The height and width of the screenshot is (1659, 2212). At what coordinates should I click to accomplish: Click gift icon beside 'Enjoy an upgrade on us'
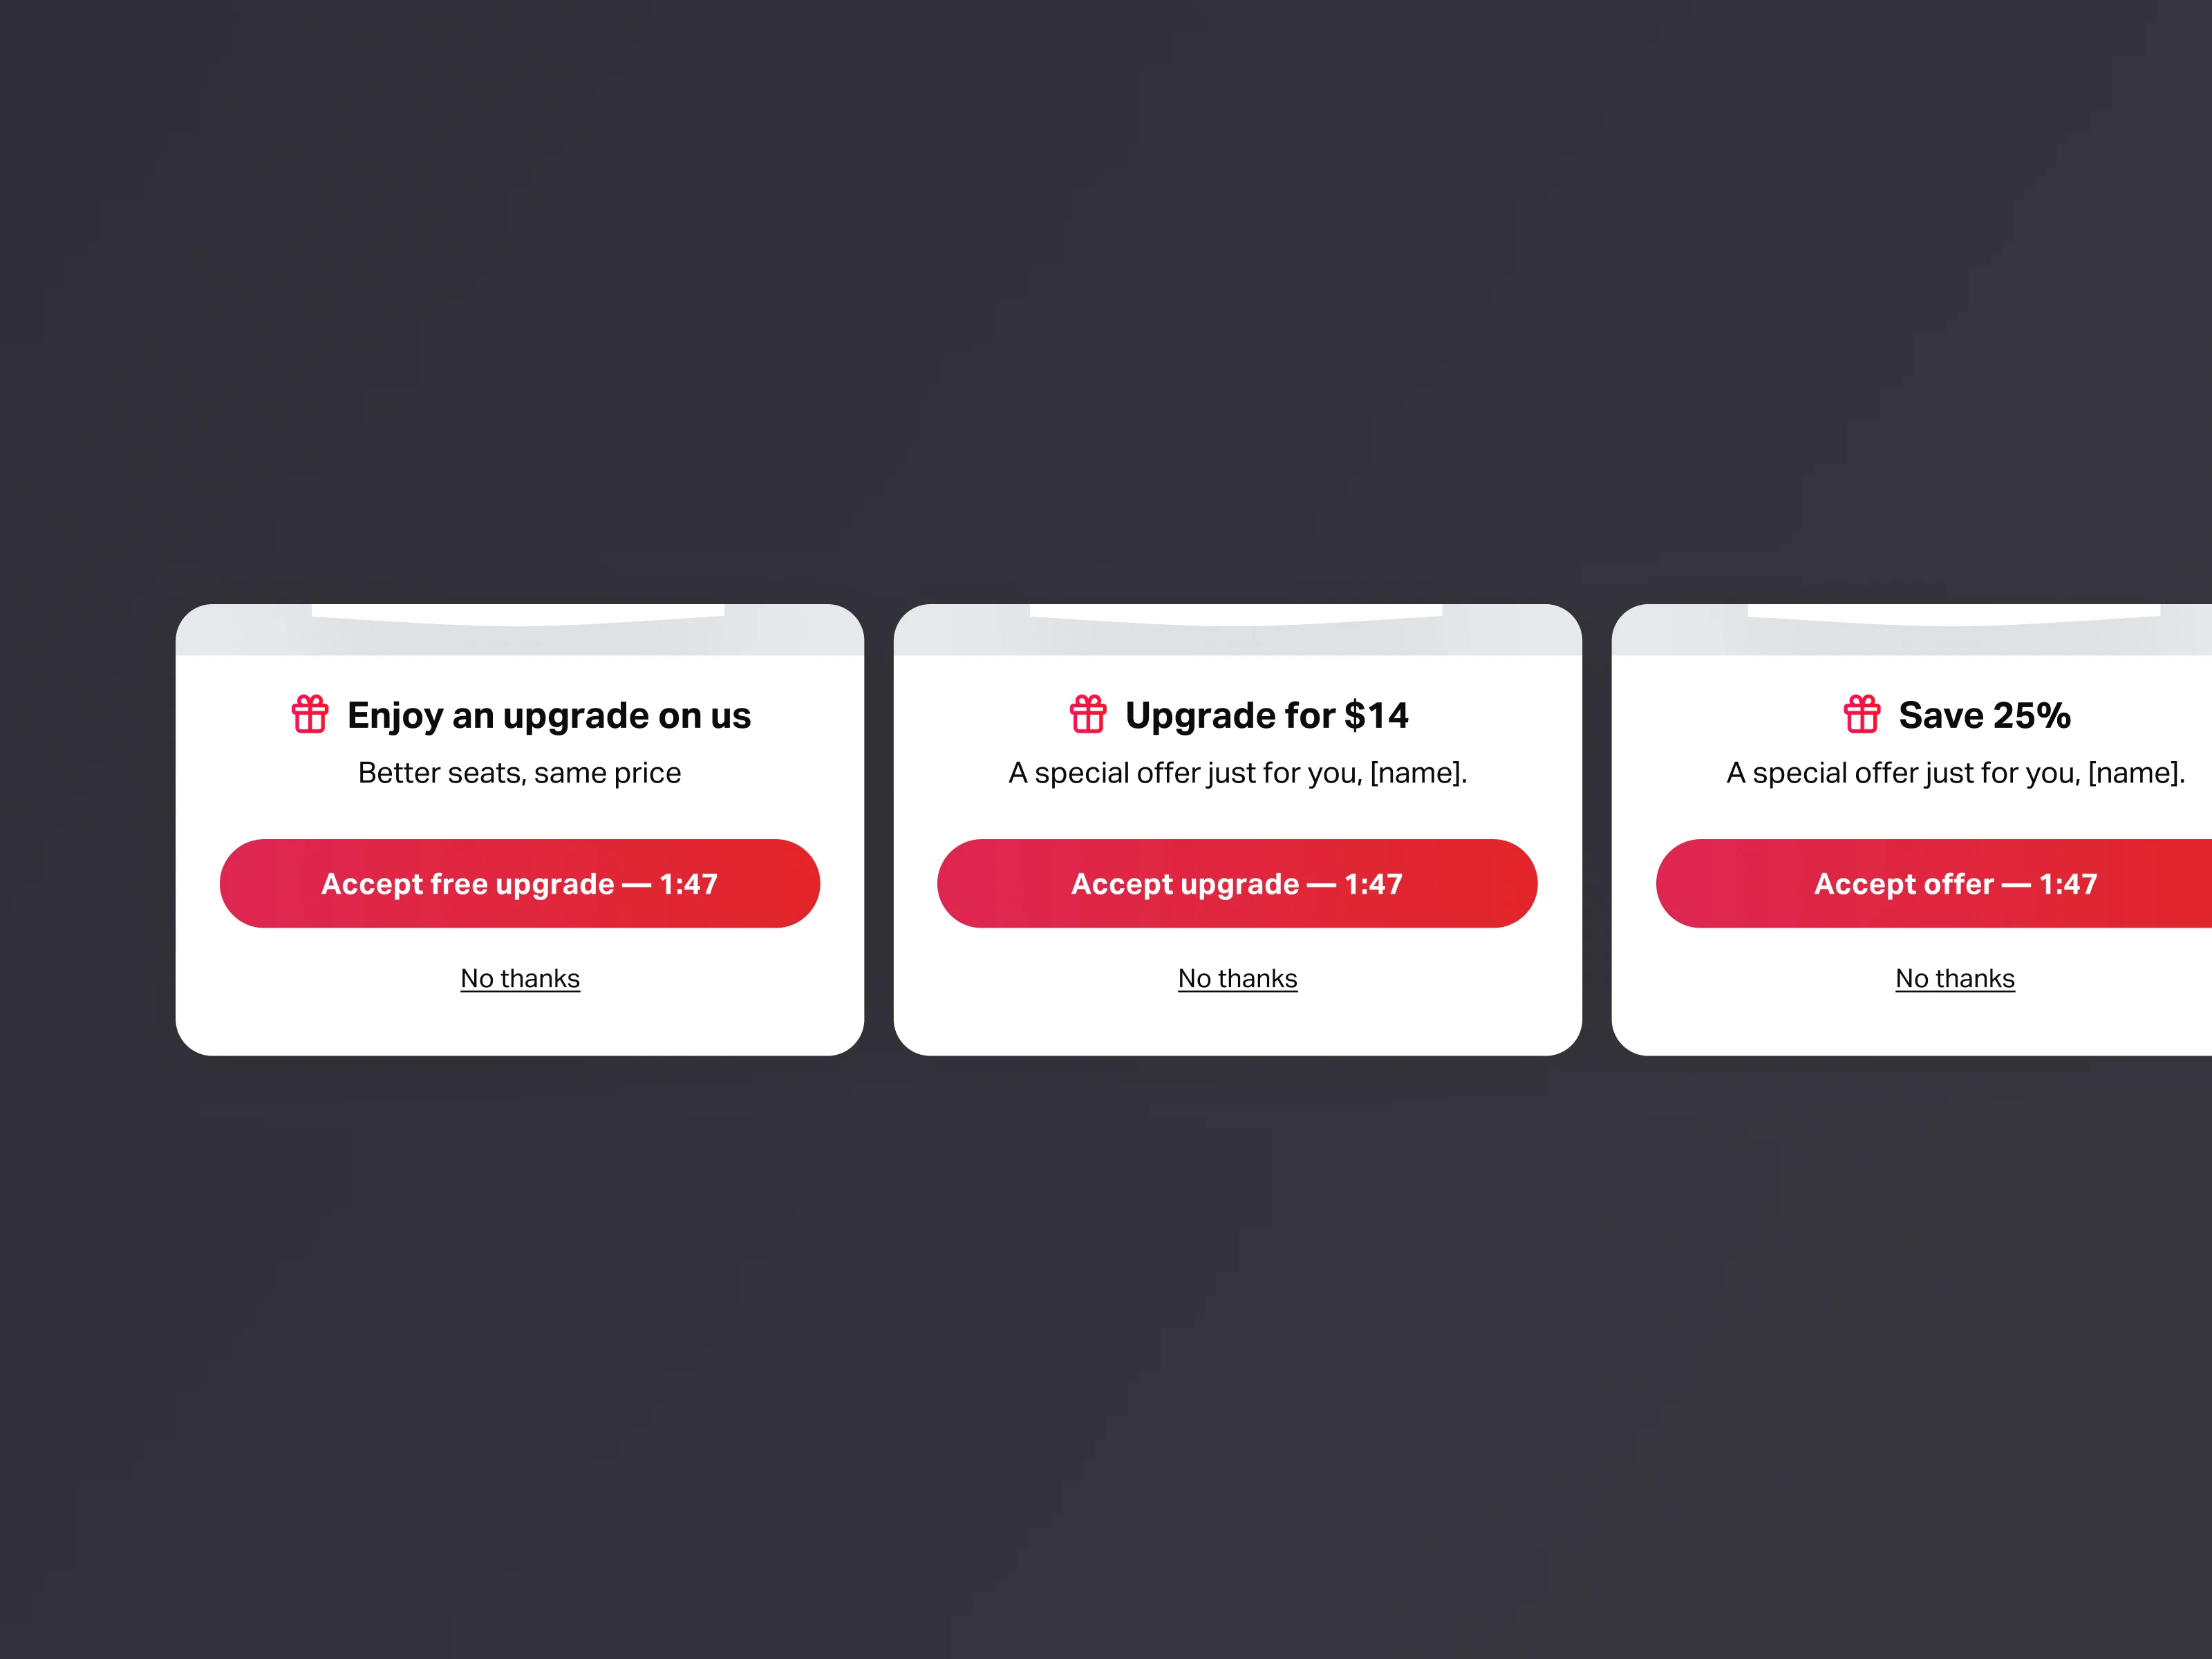310,714
